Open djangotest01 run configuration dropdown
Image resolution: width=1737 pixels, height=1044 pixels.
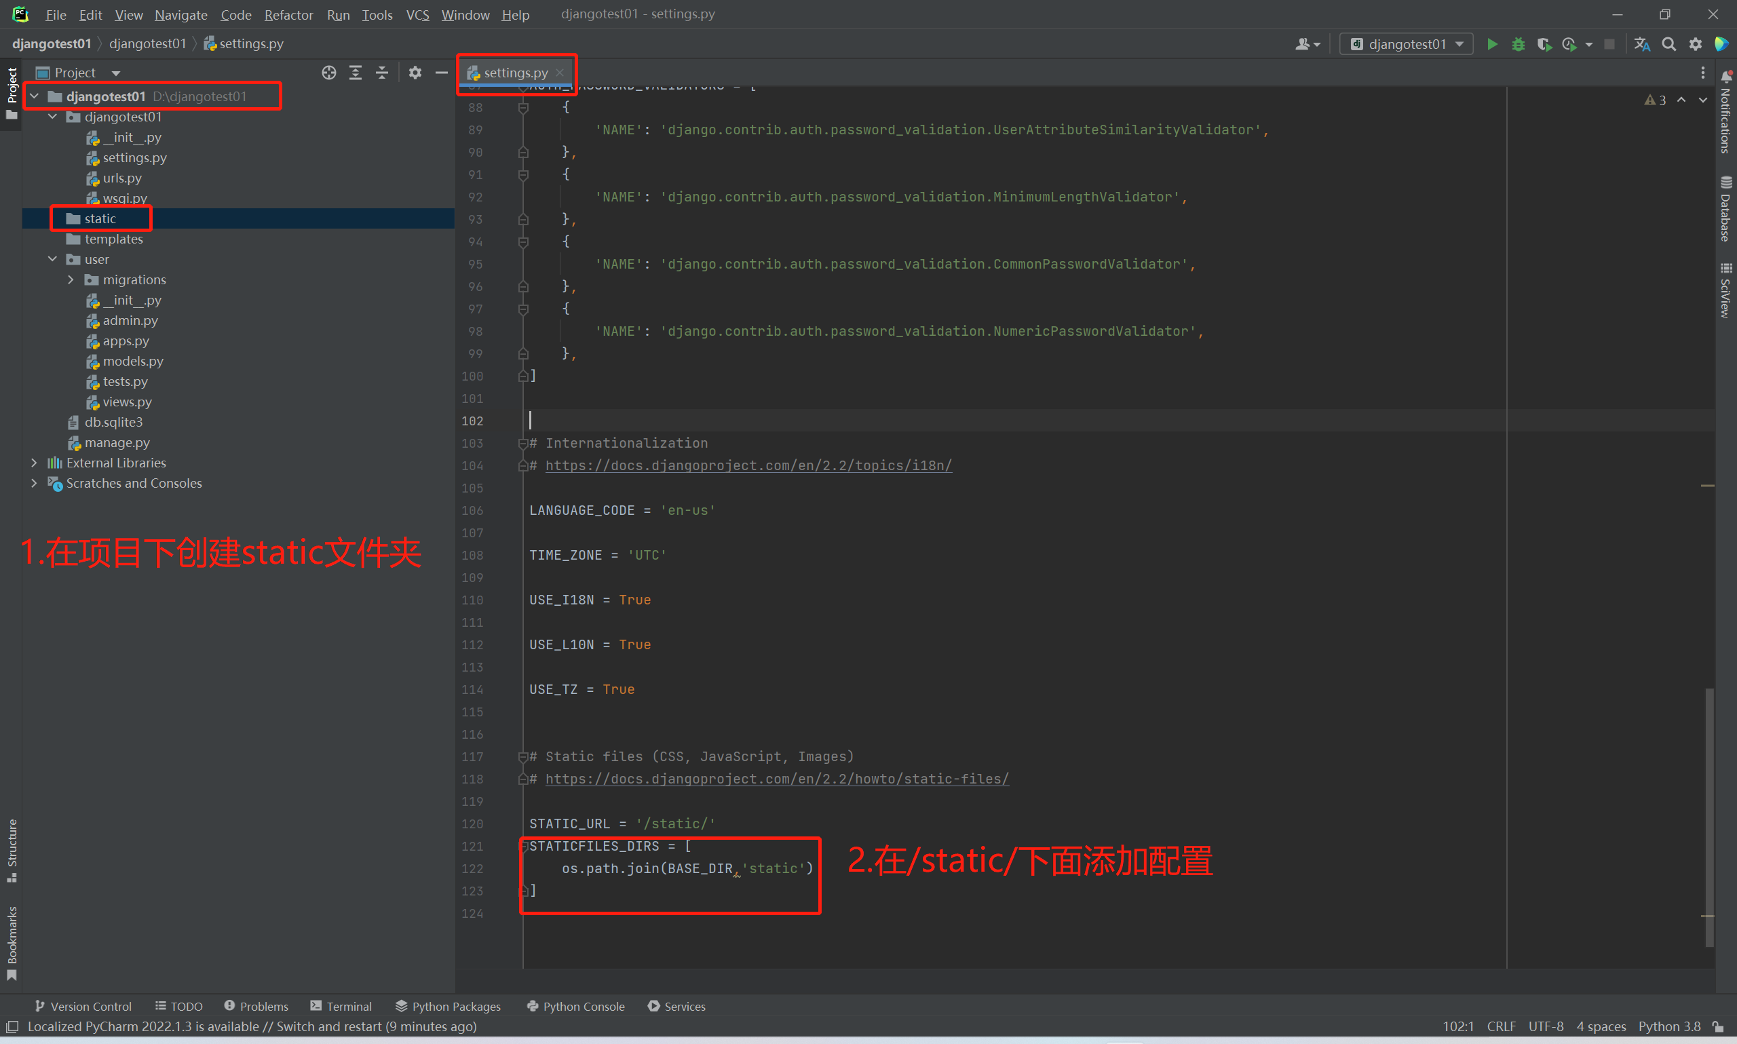tap(1407, 44)
